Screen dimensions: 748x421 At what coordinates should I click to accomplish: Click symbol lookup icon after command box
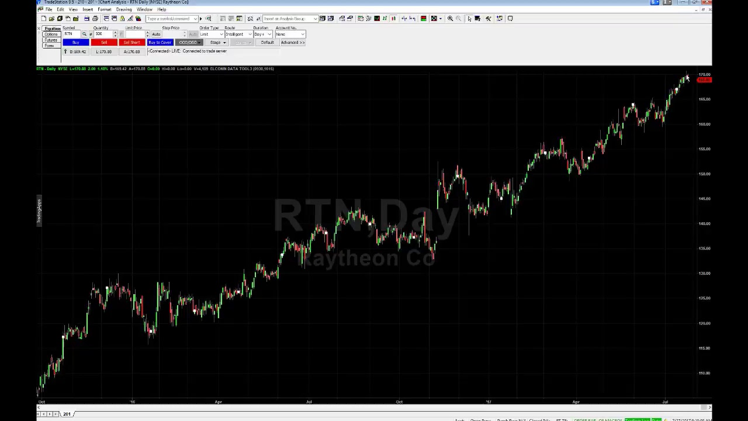pyautogui.click(x=208, y=19)
